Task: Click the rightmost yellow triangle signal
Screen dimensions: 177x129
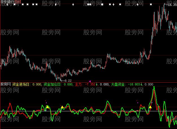Action: (150, 107)
